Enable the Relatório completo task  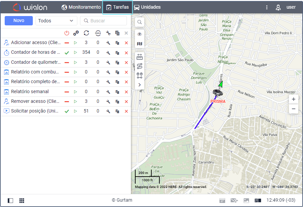point(67,82)
